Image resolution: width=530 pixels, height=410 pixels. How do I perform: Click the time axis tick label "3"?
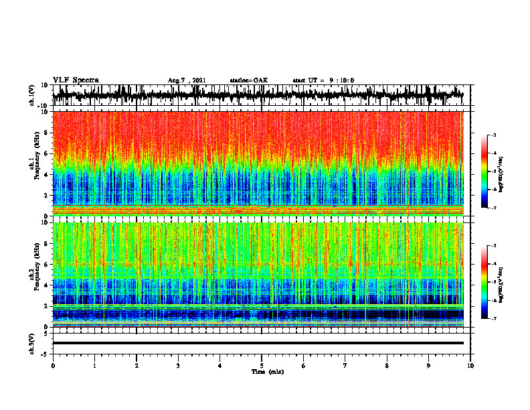[178, 366]
